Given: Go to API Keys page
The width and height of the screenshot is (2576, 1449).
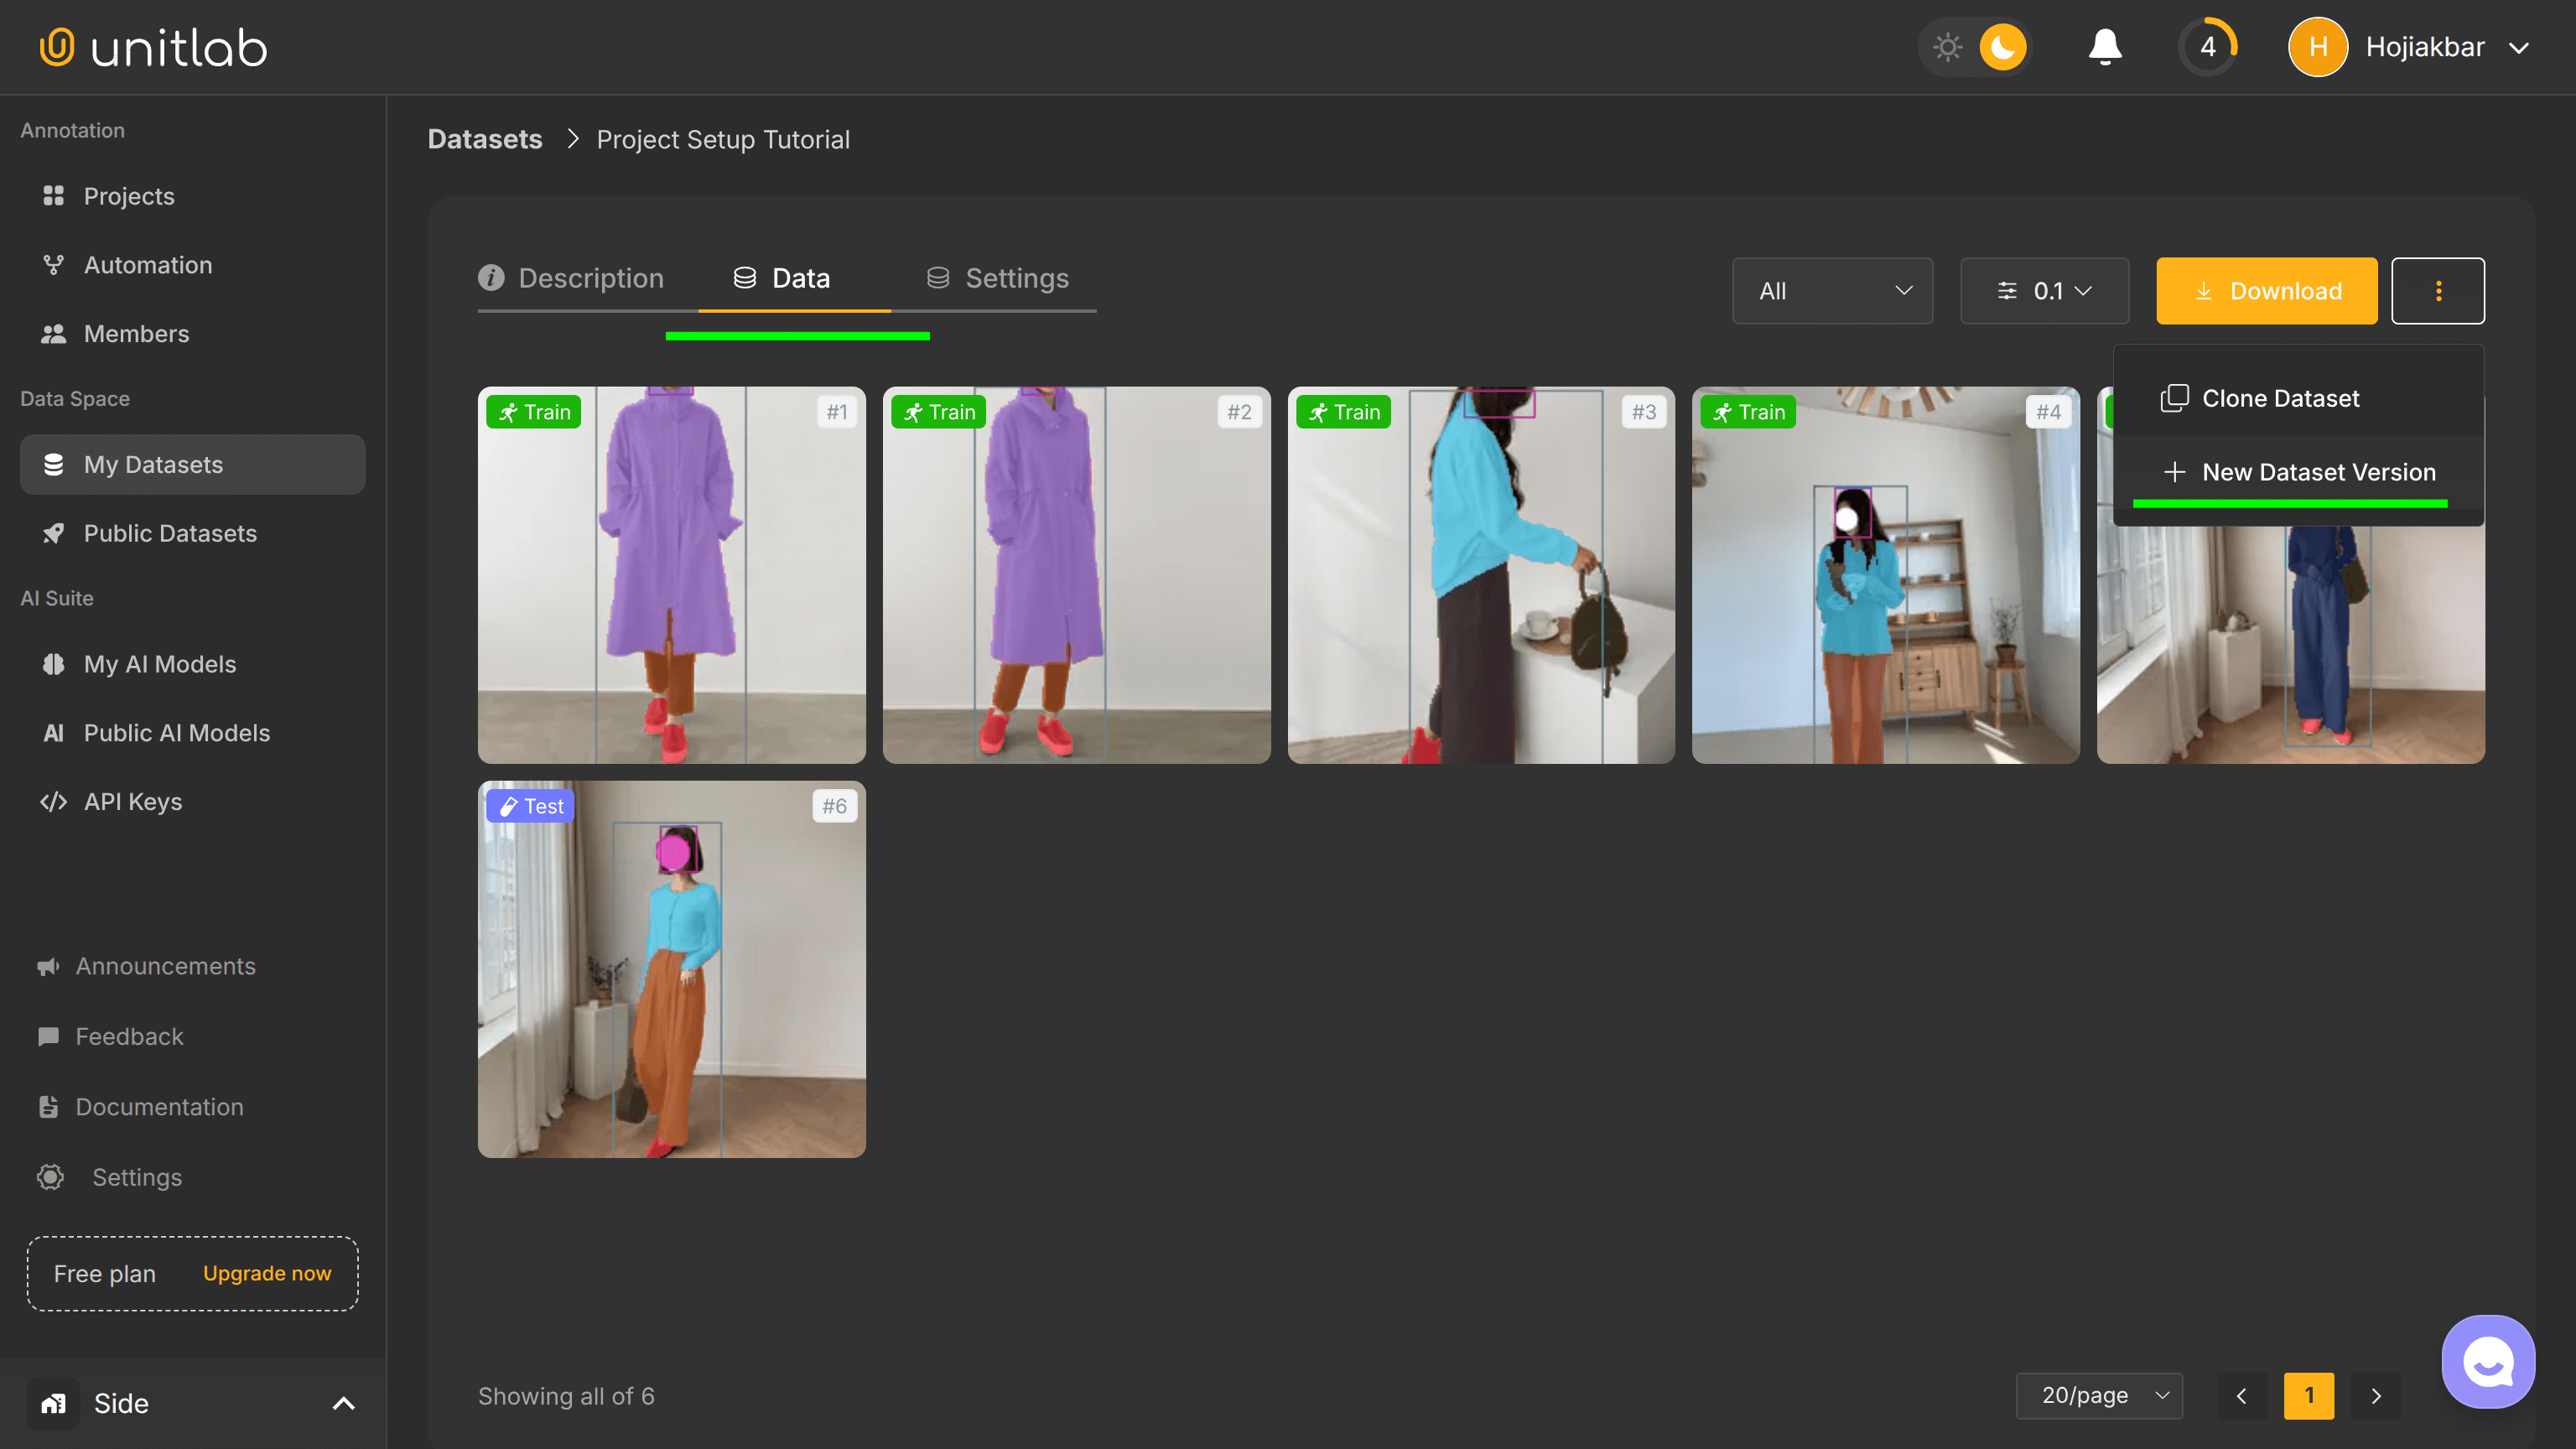Looking at the screenshot, I should 132,802.
